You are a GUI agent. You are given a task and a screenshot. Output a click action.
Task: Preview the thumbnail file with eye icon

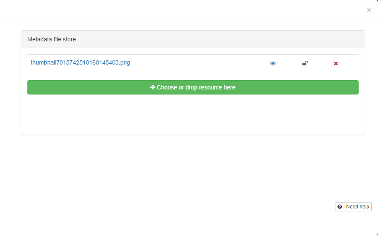273,63
